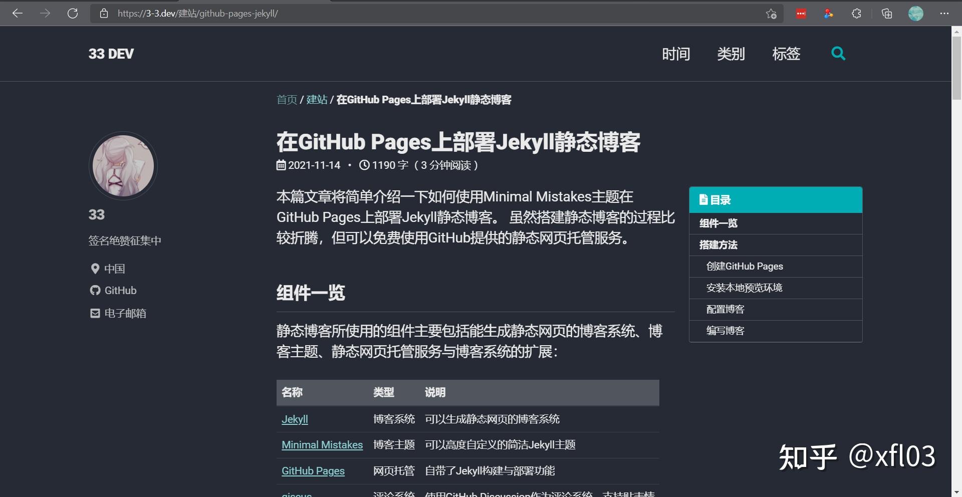Image resolution: width=962 pixels, height=497 pixels.
Task: Open the 类别 navigation item
Action: point(731,54)
